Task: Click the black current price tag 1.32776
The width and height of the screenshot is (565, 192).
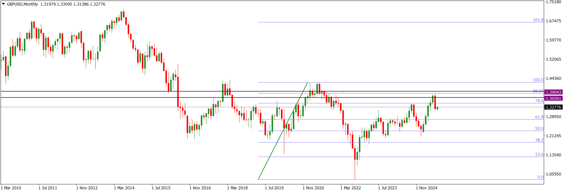Action: [553, 107]
